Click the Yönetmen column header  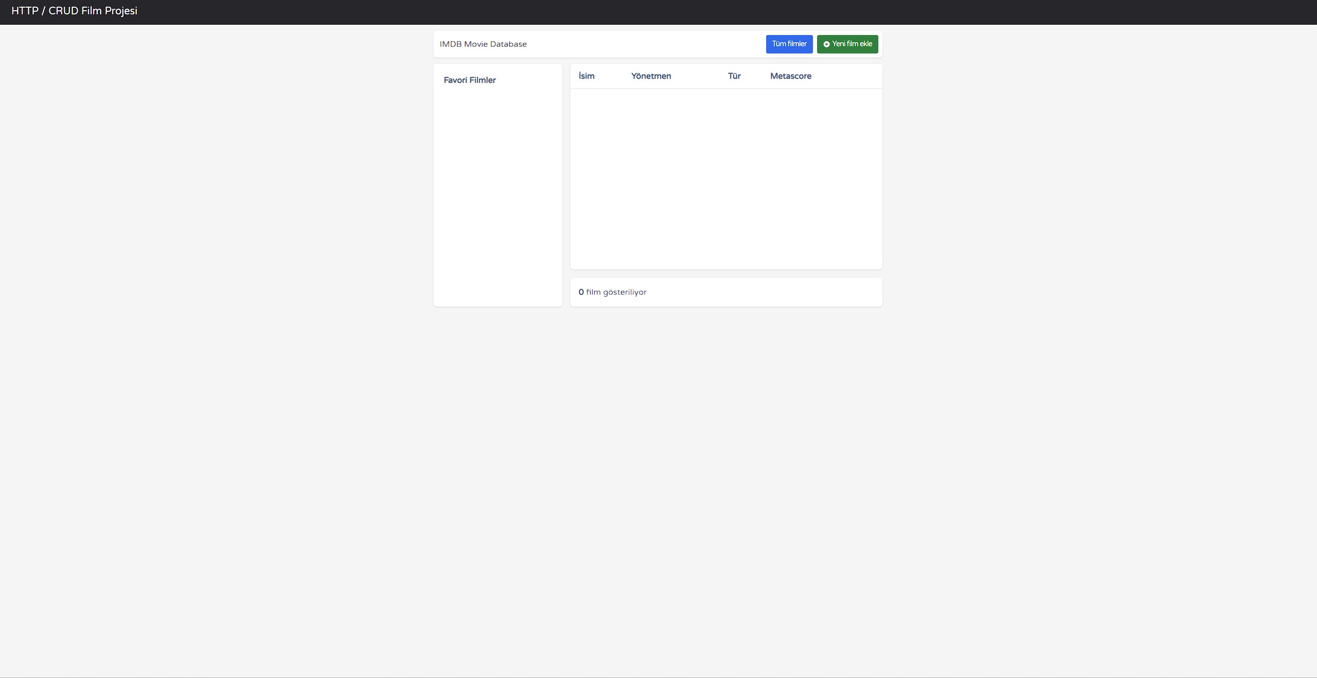click(x=651, y=76)
